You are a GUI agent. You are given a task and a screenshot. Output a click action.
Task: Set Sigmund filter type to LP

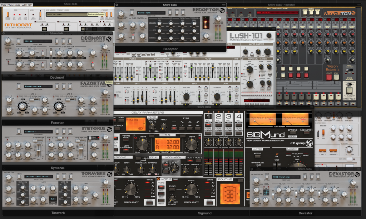[x=182, y=128]
